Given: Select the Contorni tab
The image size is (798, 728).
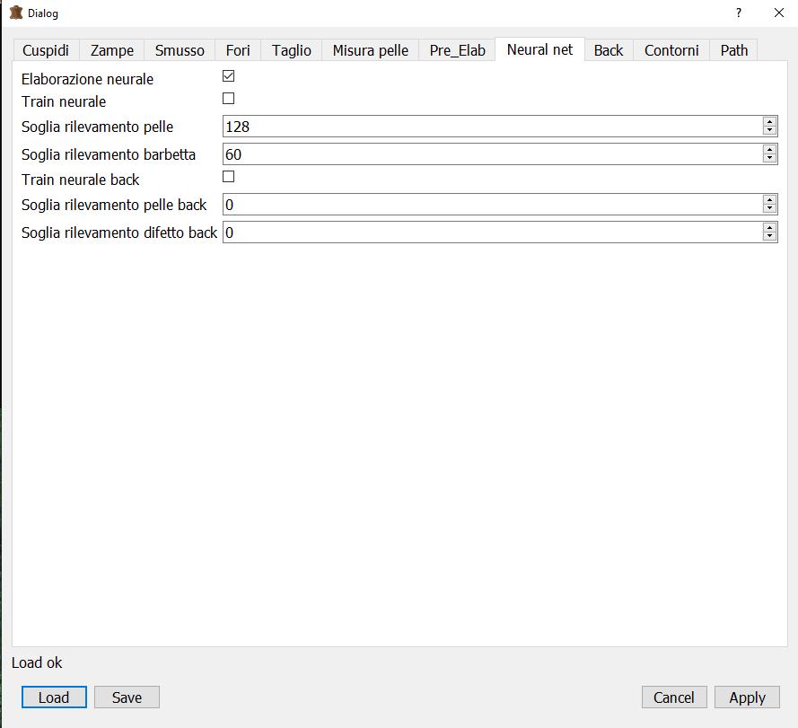Looking at the screenshot, I should click(x=671, y=50).
